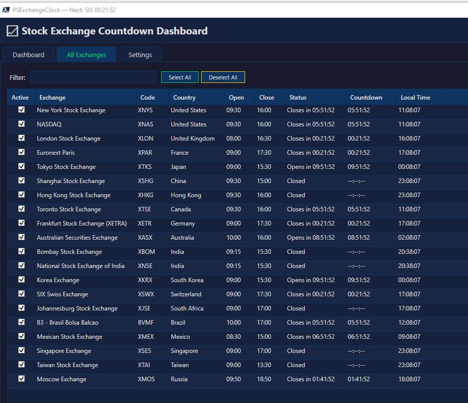Image resolution: width=468 pixels, height=403 pixels.
Task: Toggle the Mexican Stock Exchange checkbox
Action: pyautogui.click(x=22, y=336)
